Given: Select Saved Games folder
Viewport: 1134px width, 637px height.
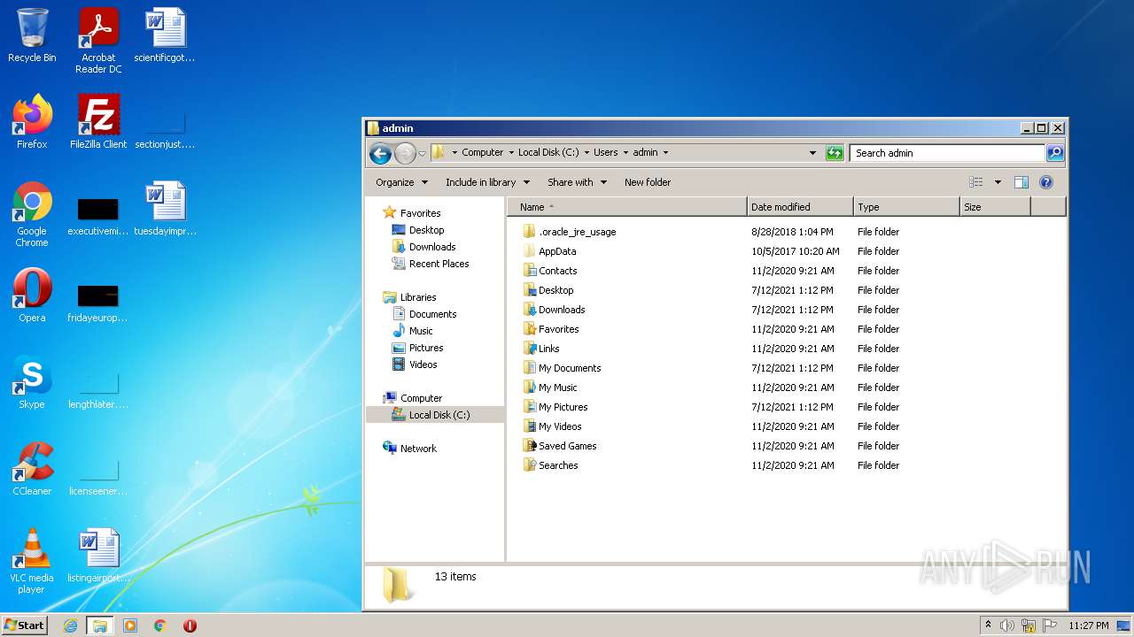Looking at the screenshot, I should (560, 446).
